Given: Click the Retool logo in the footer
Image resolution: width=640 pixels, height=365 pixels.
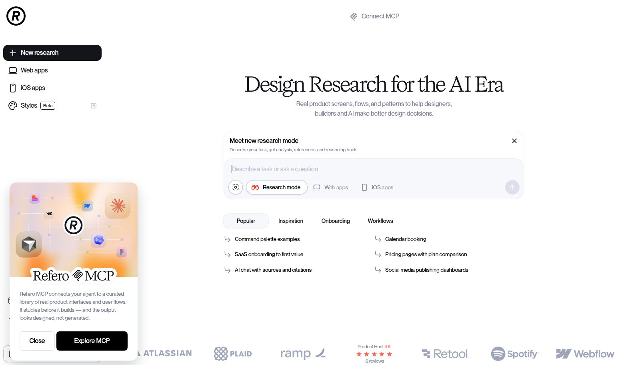Looking at the screenshot, I should 445,354.
